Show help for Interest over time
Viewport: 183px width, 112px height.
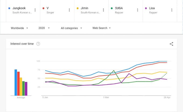pos(38,44)
